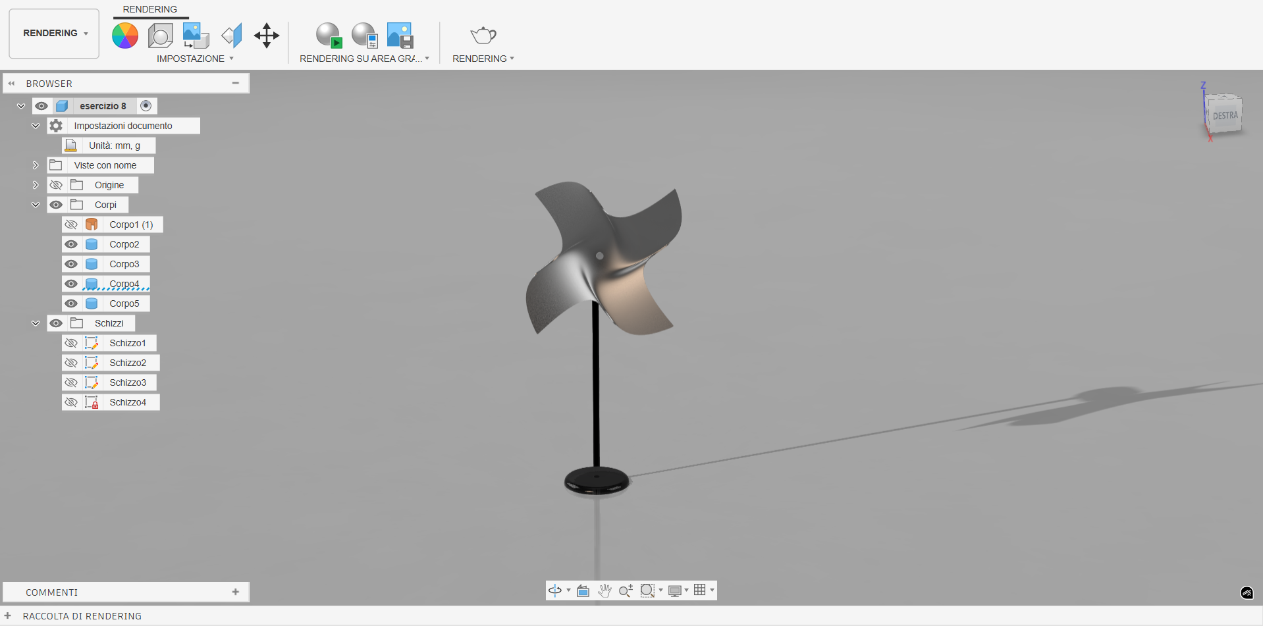Open the RENDERING workspace switcher menu
The width and height of the screenshot is (1263, 626).
53,33
